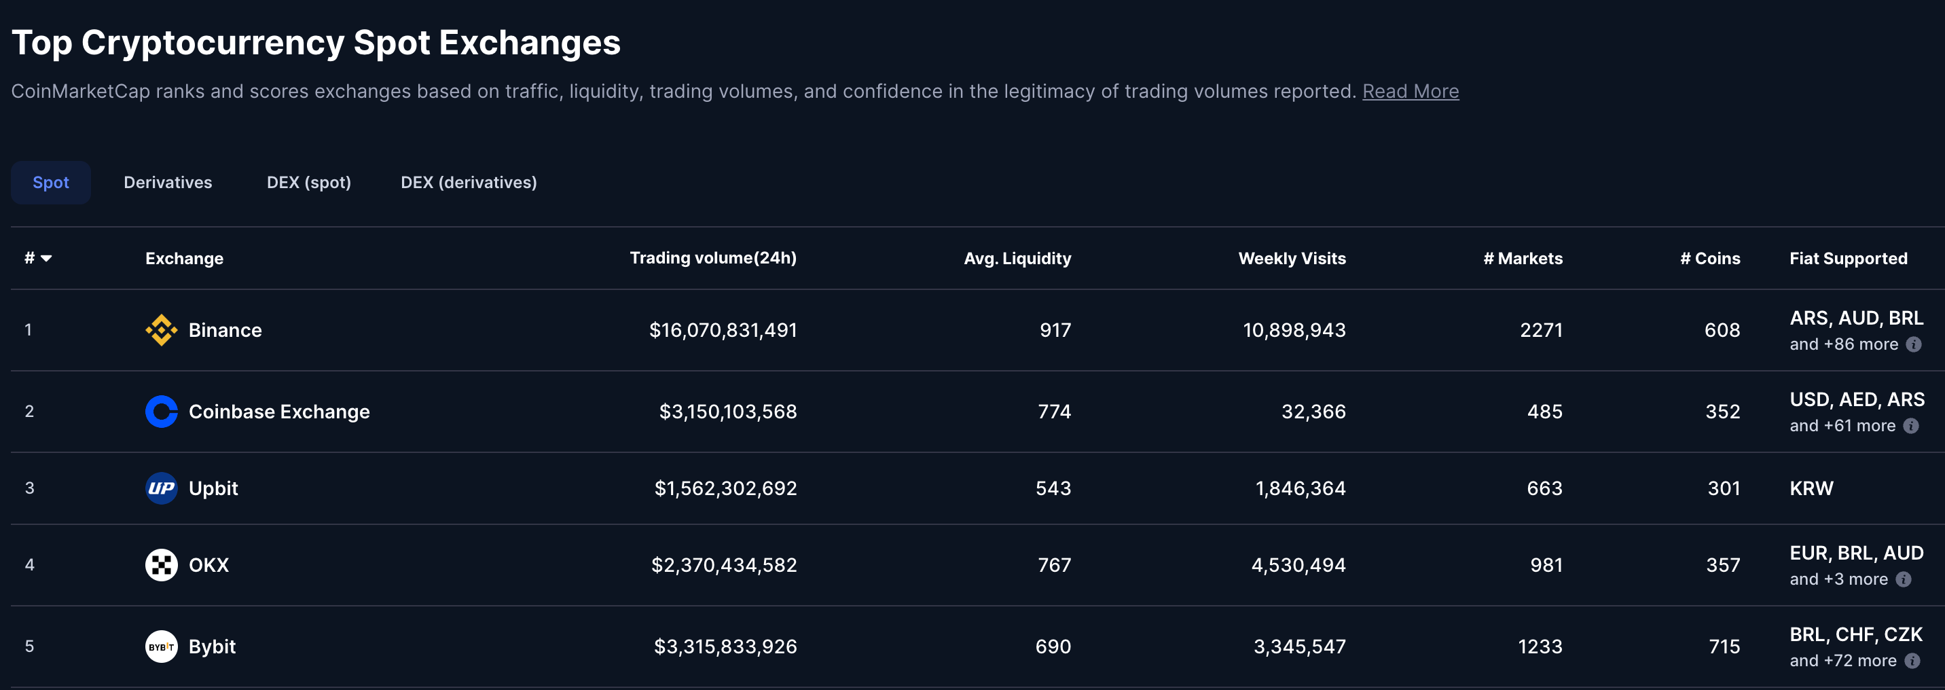1945x690 pixels.
Task: Open info icon beside OKX +3 more
Action: pos(1904,579)
